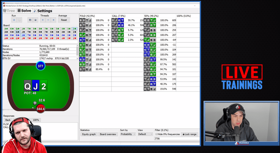Image resolution: width=280 pixels, height=153 pixels.
Task: Start the solver with the first Run icon
Action: 14,20
